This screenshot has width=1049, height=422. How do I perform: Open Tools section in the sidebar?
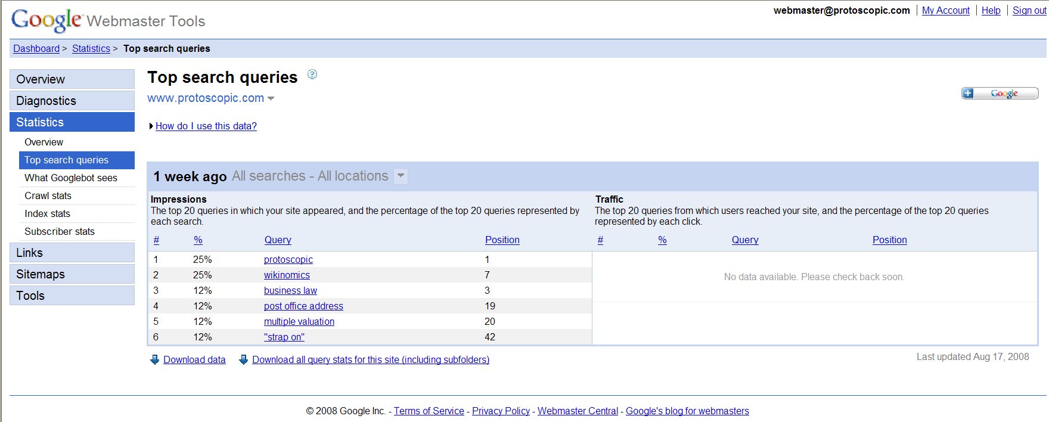coord(72,296)
